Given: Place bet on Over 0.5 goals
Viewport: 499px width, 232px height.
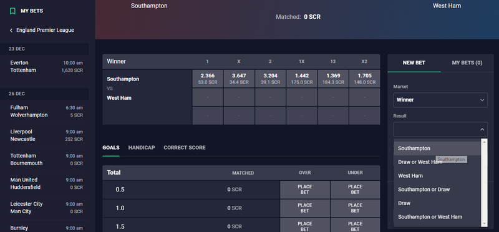Looking at the screenshot, I should (305, 190).
